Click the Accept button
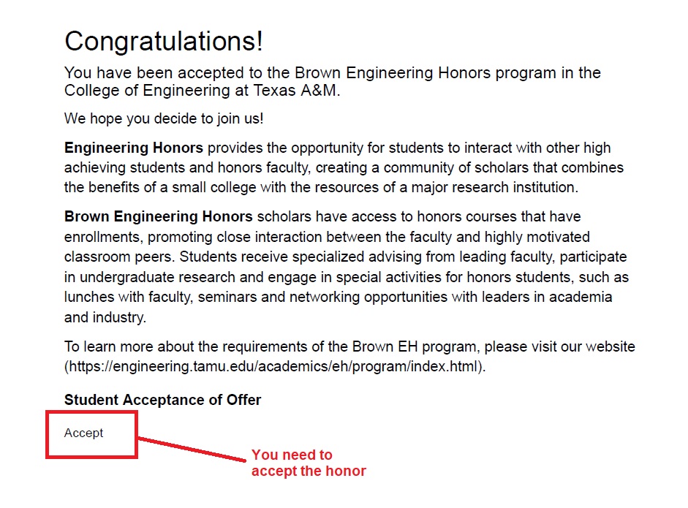 coord(84,433)
